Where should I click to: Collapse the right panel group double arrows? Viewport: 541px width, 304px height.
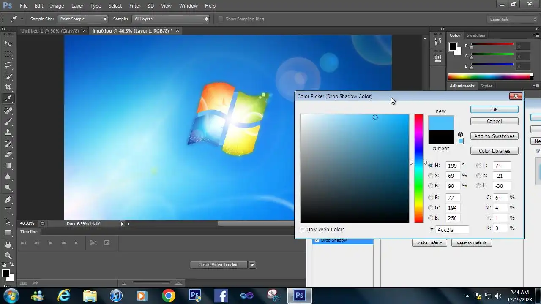[536, 29]
